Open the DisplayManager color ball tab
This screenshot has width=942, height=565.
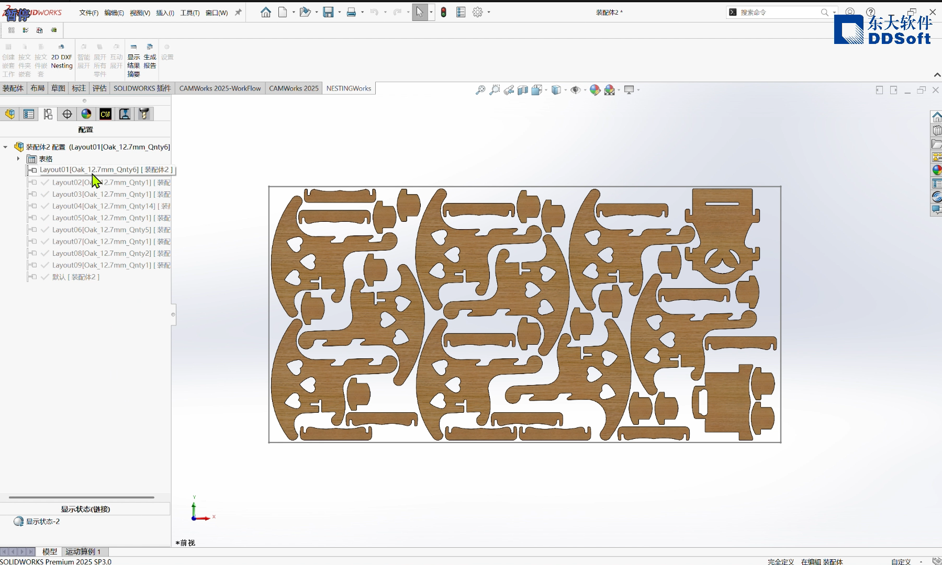(x=86, y=114)
